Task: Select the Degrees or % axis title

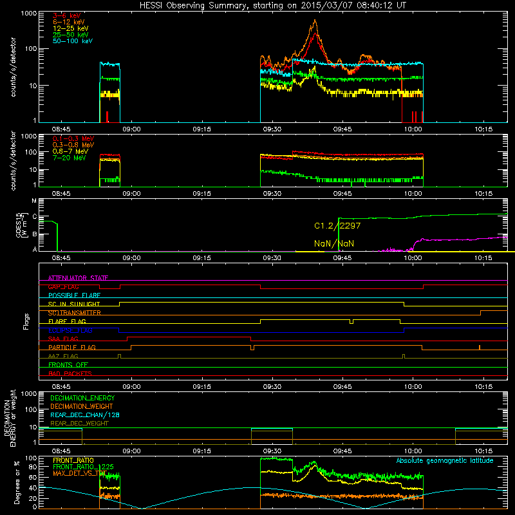Action: click(17, 482)
